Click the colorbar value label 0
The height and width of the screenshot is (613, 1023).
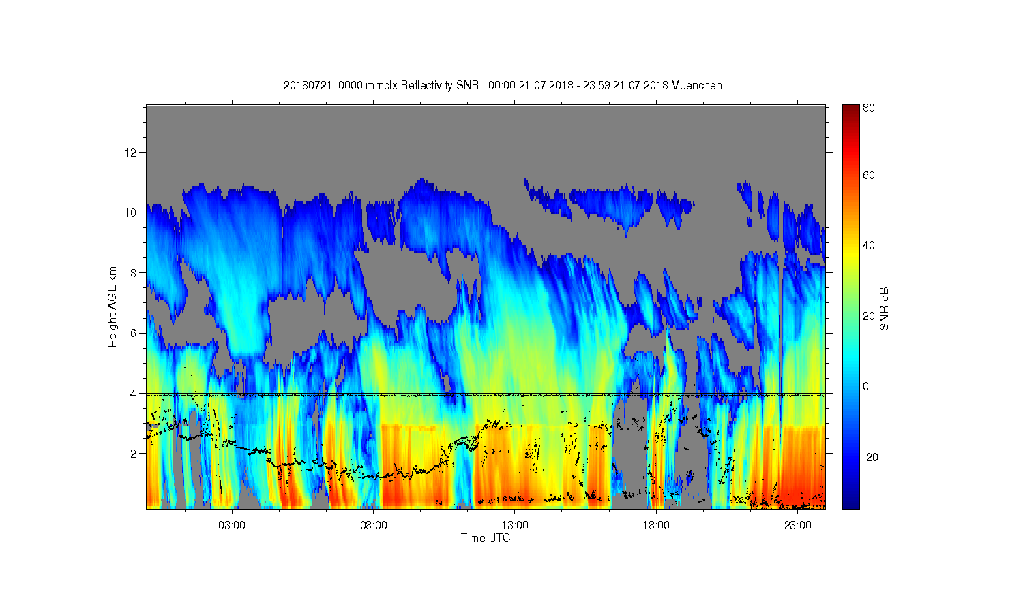pos(866,387)
